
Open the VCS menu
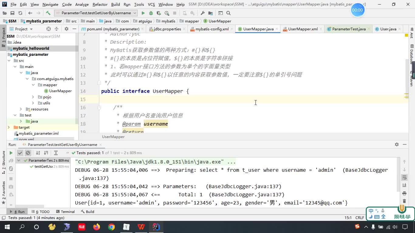tap(151, 5)
